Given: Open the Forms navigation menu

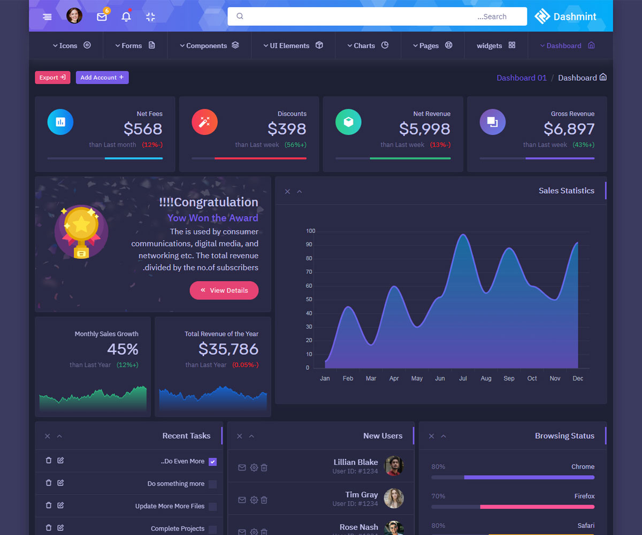Looking at the screenshot, I should [135, 45].
